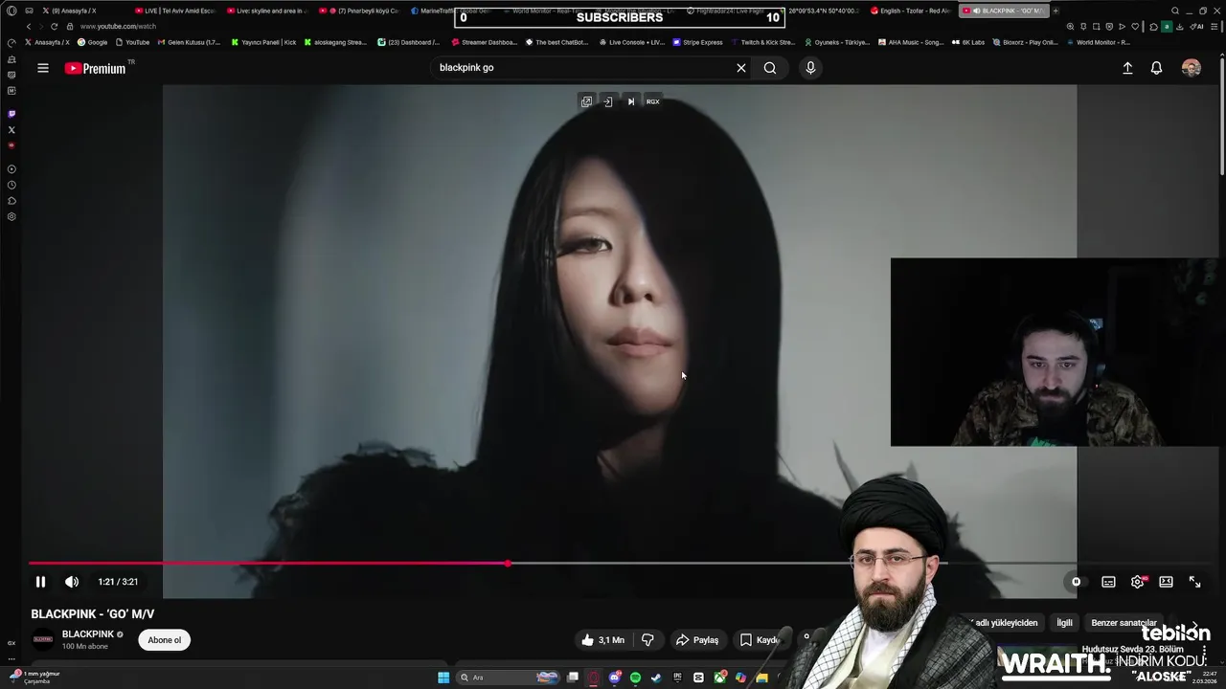Select the 'adlı yükleyiciden' chip
This screenshot has width=1226, height=689.
click(x=1006, y=623)
